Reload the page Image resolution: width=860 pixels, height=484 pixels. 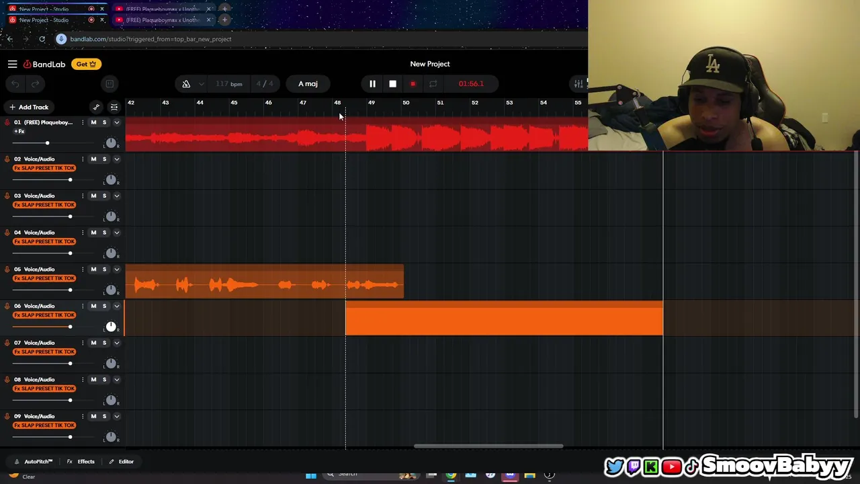[x=42, y=39]
